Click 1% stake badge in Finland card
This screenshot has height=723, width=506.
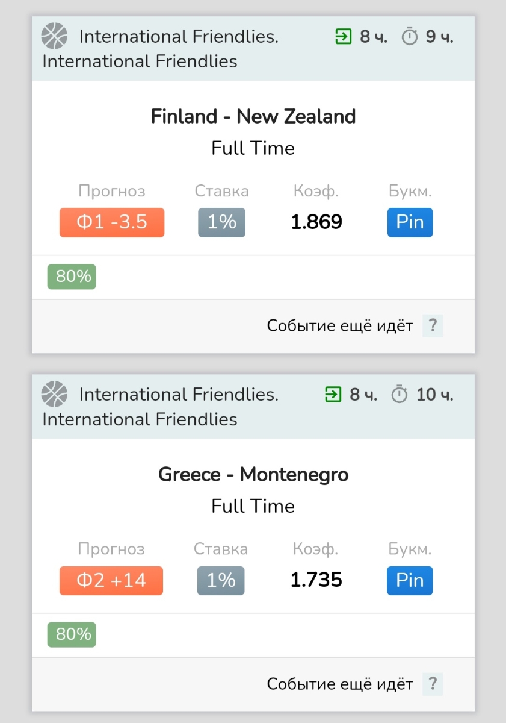click(x=221, y=222)
